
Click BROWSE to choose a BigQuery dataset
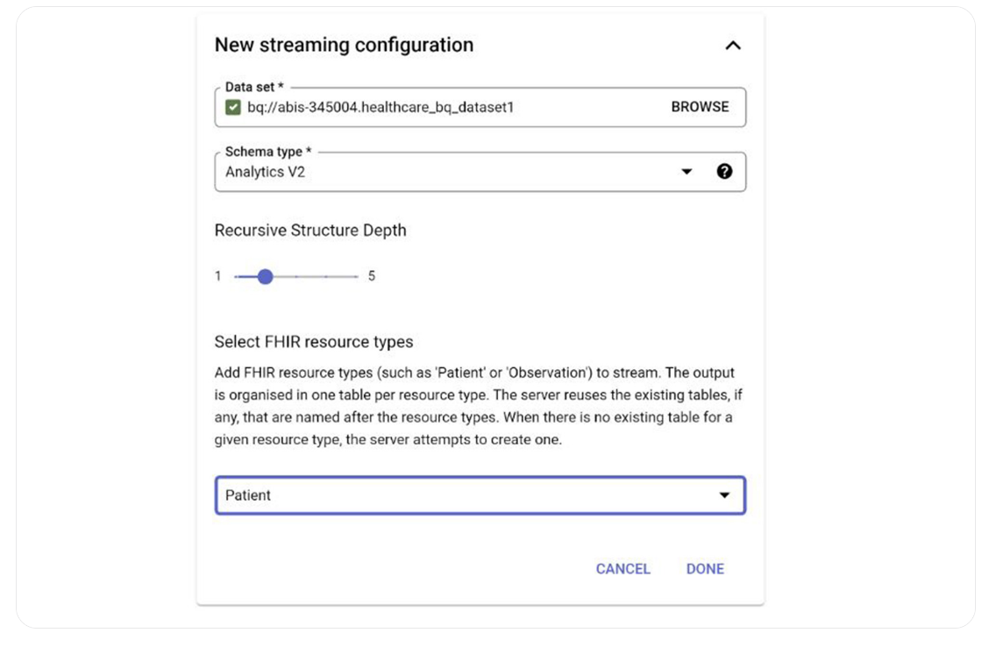pyautogui.click(x=700, y=107)
